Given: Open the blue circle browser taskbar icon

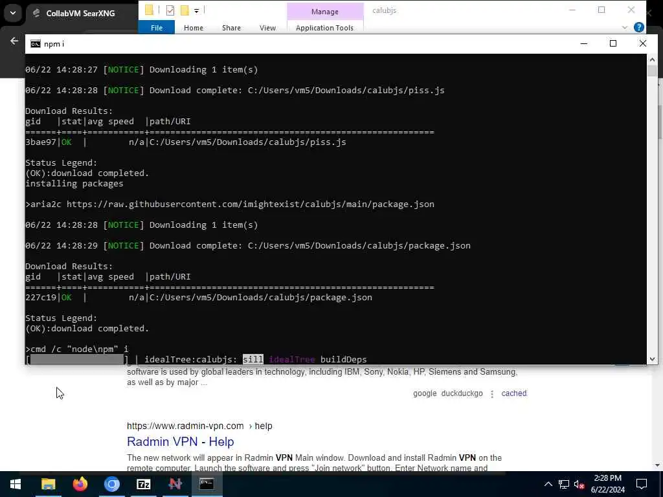Looking at the screenshot, I should [111, 484].
